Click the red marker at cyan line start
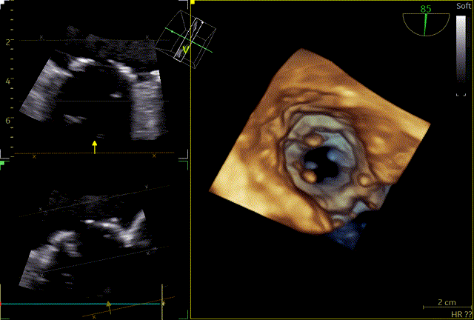 [x=1, y=304]
